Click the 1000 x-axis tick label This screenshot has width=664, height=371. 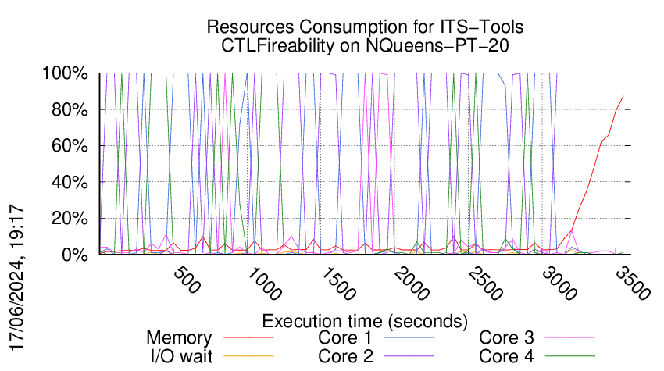pos(264,284)
